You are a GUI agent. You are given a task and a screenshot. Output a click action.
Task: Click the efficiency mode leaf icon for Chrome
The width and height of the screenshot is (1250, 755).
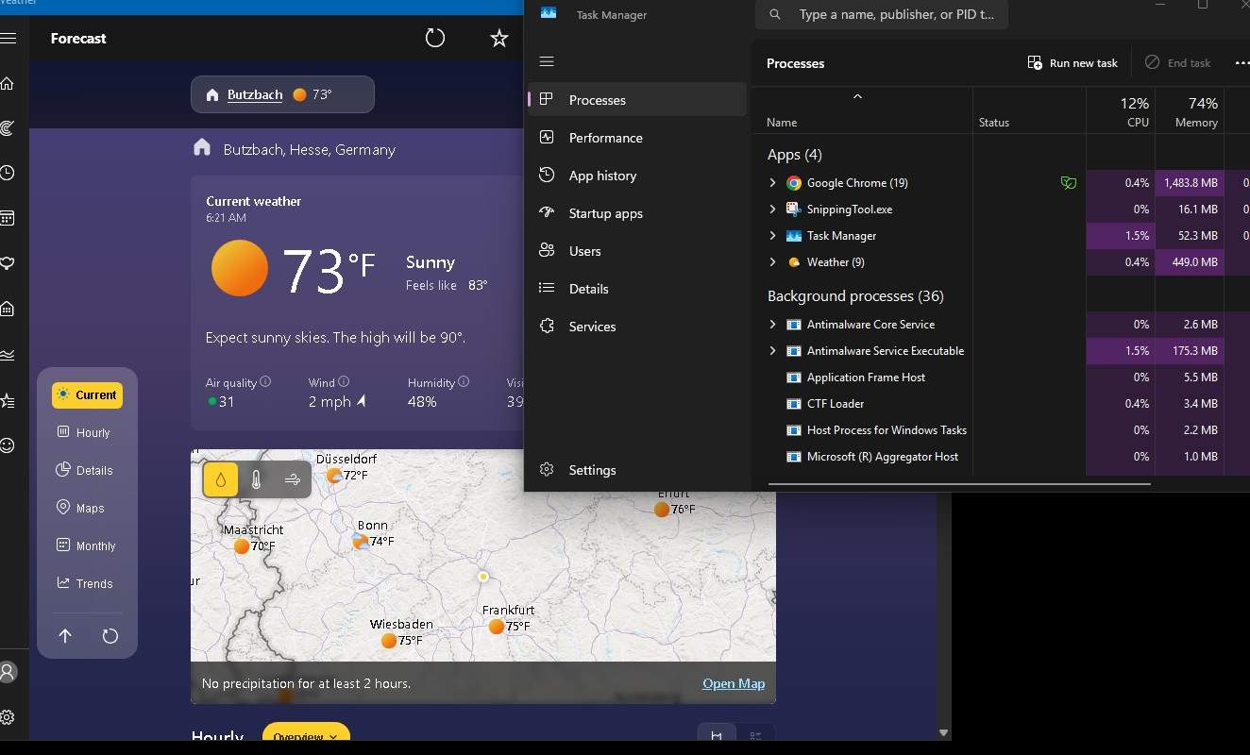(x=1068, y=183)
